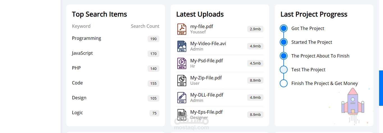Viewport: 383px width, 133px height.
Task: Click the ISO icon beside My-Zip-File.pdf
Action: (x=182, y=81)
